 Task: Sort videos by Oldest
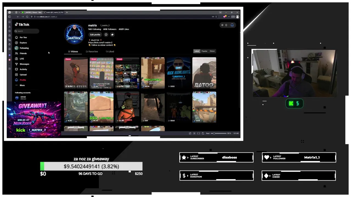point(212,51)
